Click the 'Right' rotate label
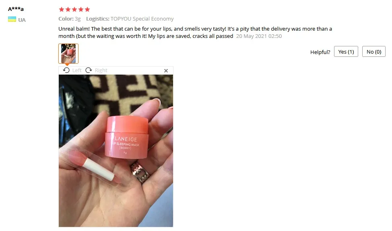The image size is (392, 231). click(101, 71)
